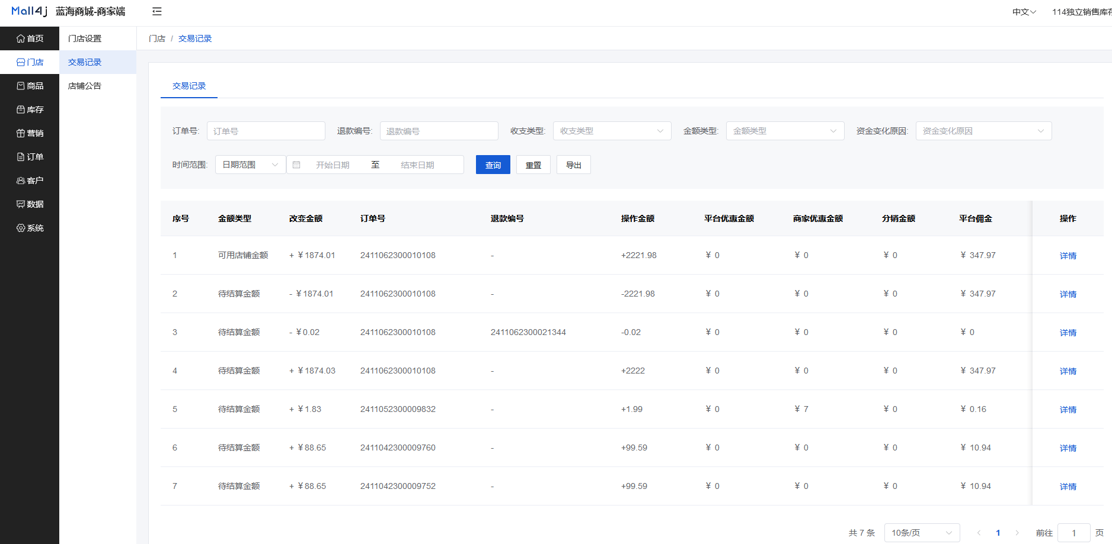Open 详情 for row 2

tap(1068, 294)
